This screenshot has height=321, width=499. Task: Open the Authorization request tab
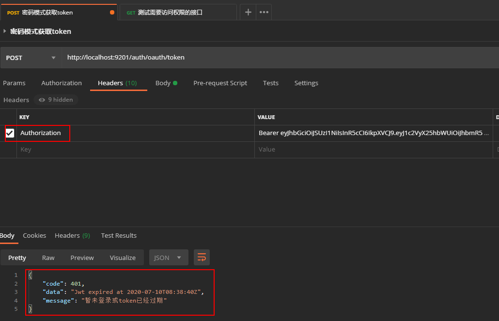[x=62, y=83]
